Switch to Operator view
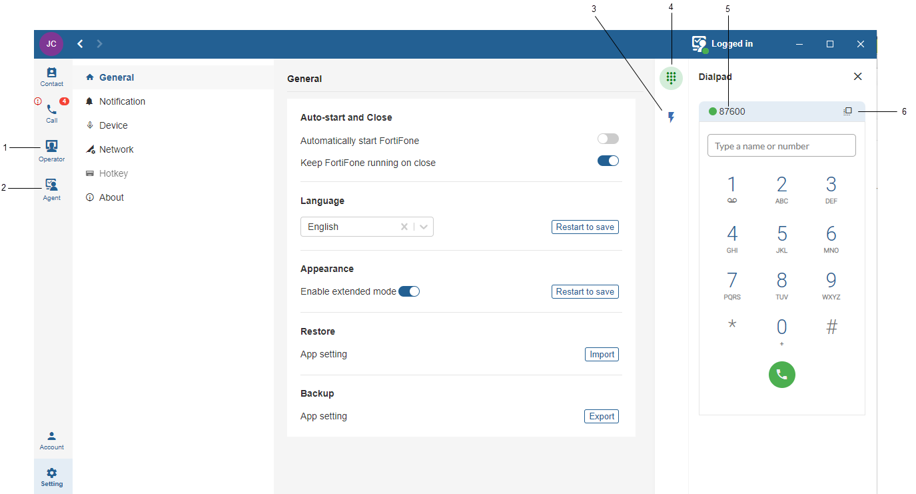 [x=51, y=151]
